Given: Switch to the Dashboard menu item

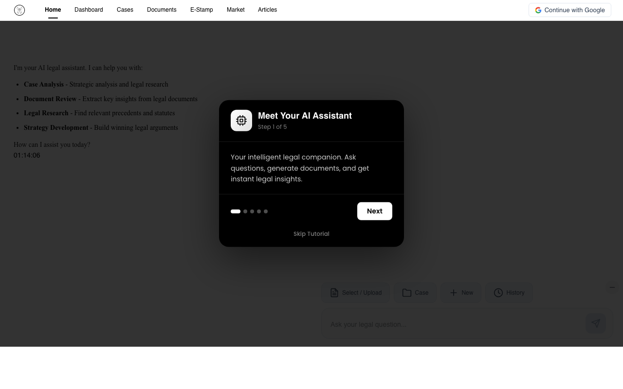Looking at the screenshot, I should [x=89, y=10].
